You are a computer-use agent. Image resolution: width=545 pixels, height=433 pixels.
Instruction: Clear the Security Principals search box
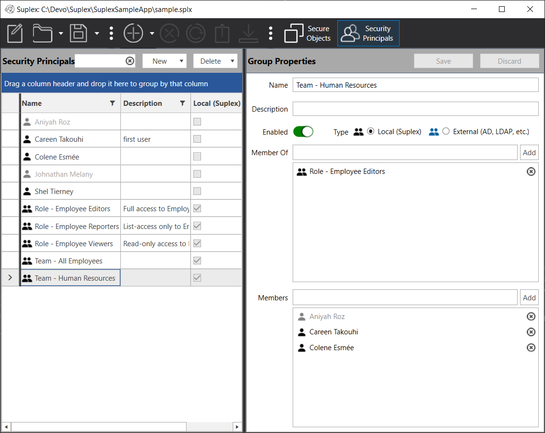point(130,61)
